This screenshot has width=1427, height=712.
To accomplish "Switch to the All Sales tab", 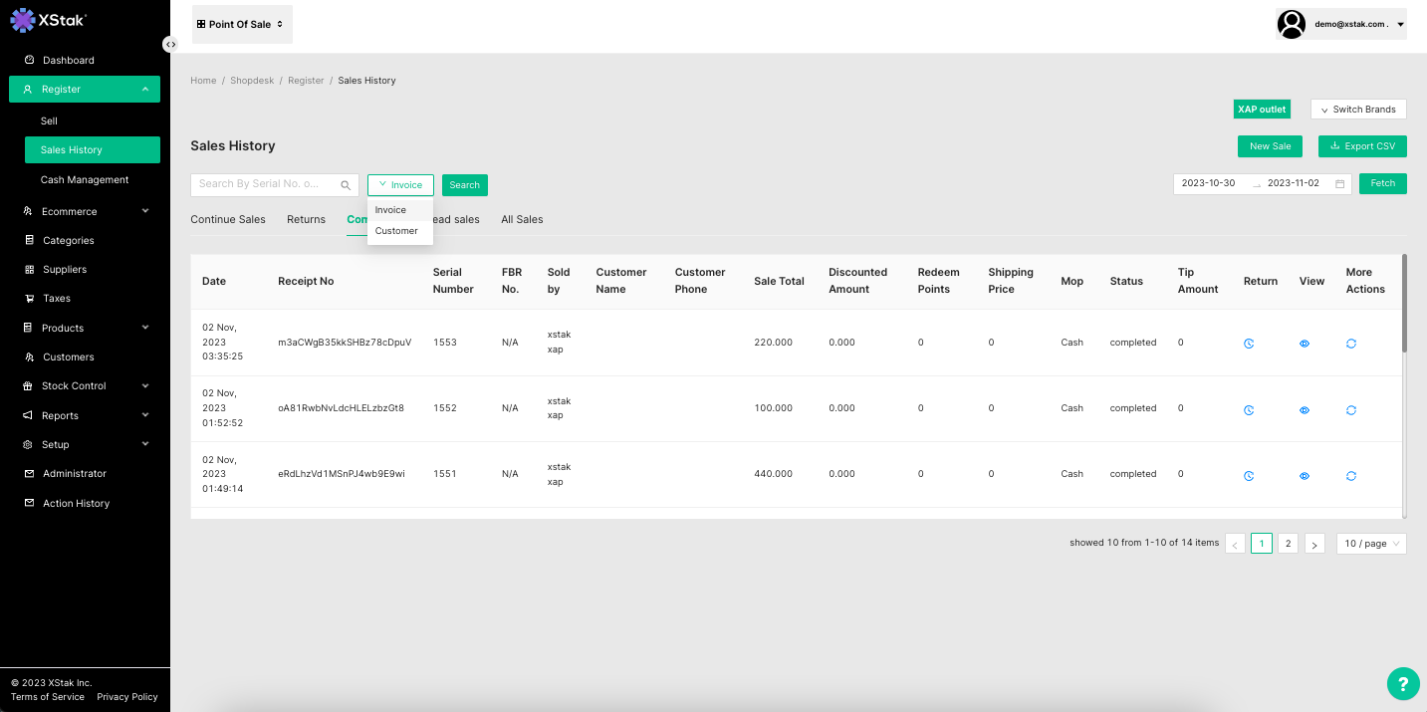I will [522, 219].
